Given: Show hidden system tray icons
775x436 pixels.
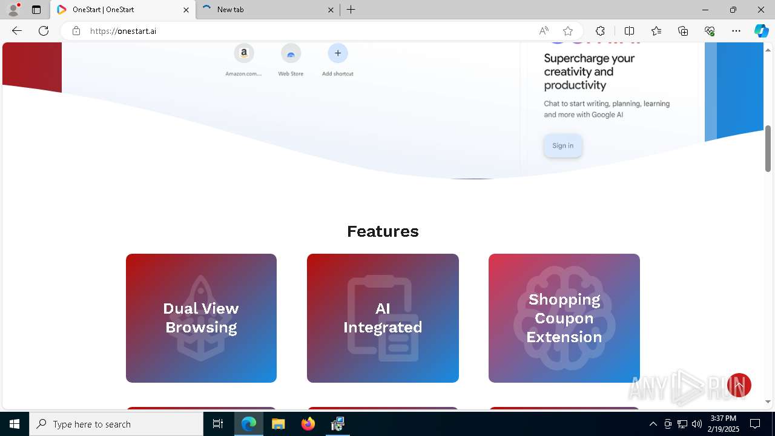Looking at the screenshot, I should tap(653, 424).
